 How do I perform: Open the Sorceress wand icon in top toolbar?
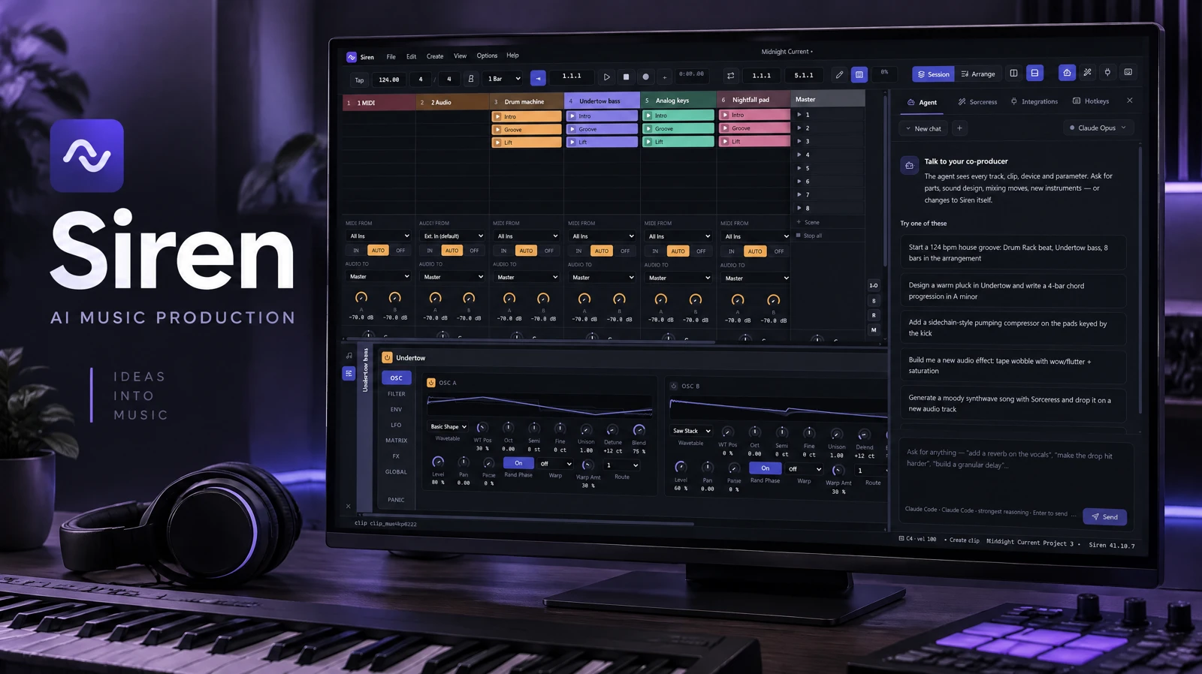1087,72
